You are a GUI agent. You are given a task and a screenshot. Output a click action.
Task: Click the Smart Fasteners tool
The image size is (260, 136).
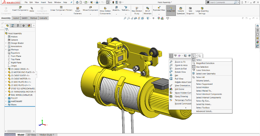pos(77,10)
